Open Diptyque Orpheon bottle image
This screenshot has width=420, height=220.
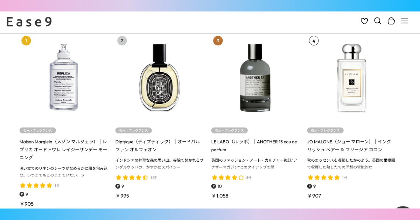(160, 78)
